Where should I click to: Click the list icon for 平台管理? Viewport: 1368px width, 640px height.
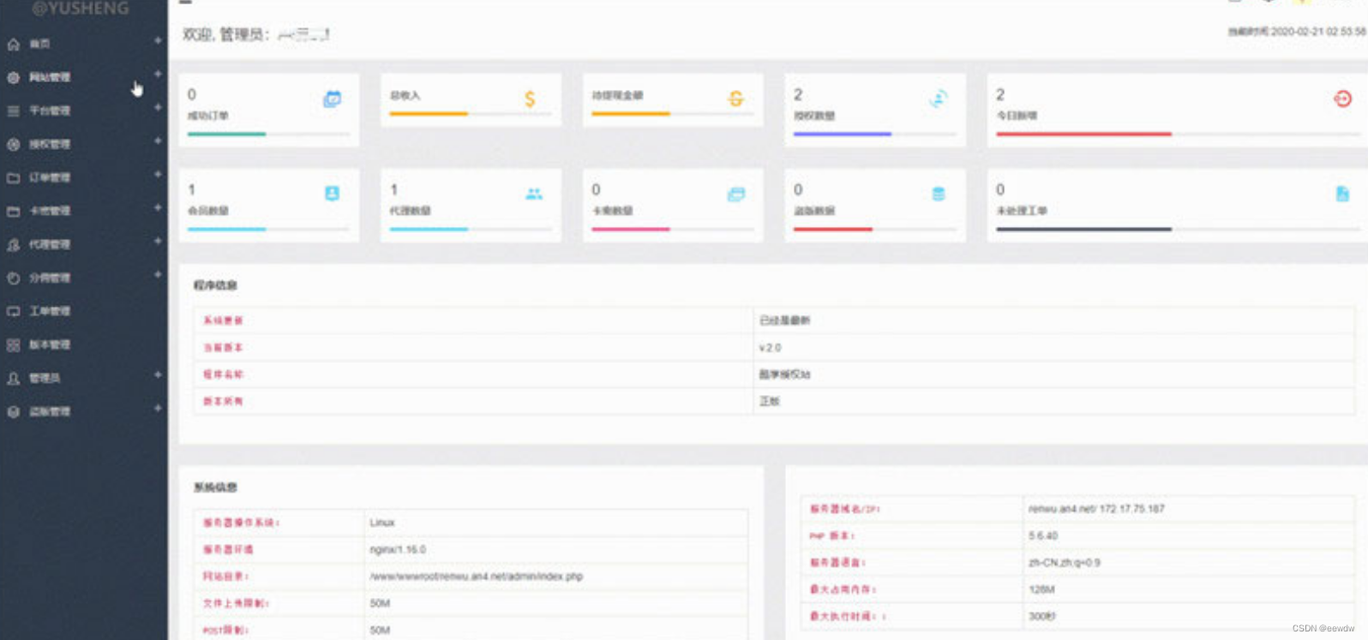pos(14,111)
